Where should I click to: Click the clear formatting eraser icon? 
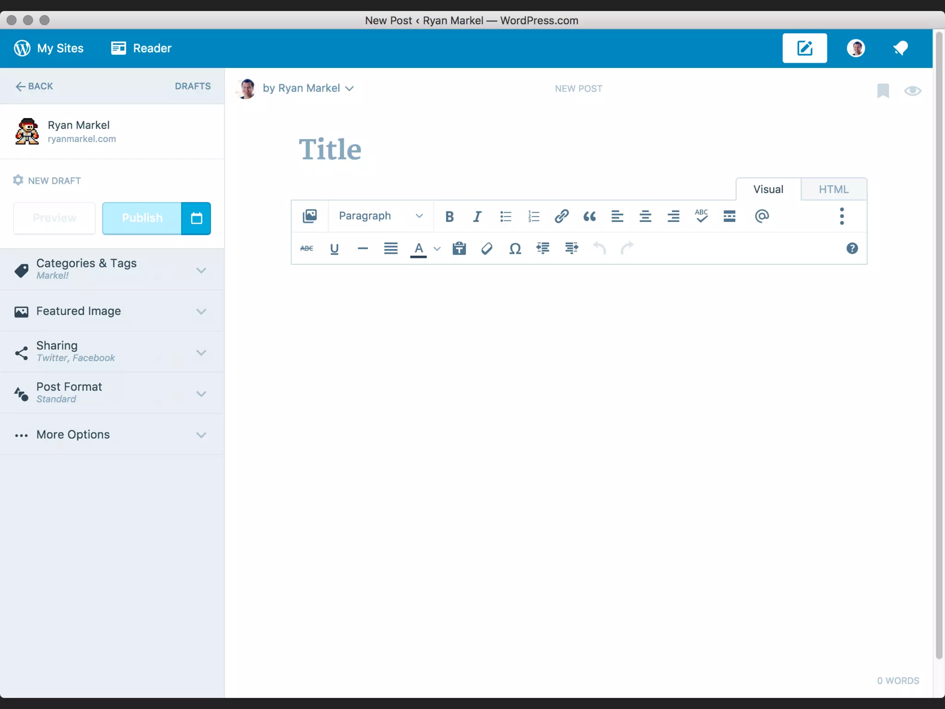tap(487, 249)
